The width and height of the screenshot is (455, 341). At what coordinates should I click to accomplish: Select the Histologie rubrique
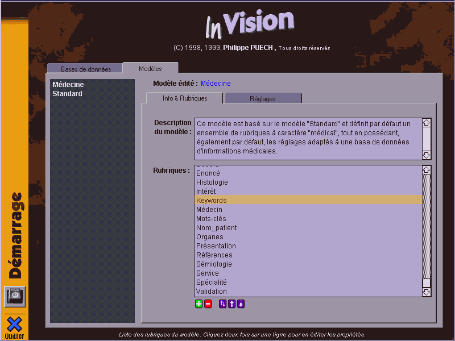click(x=212, y=182)
